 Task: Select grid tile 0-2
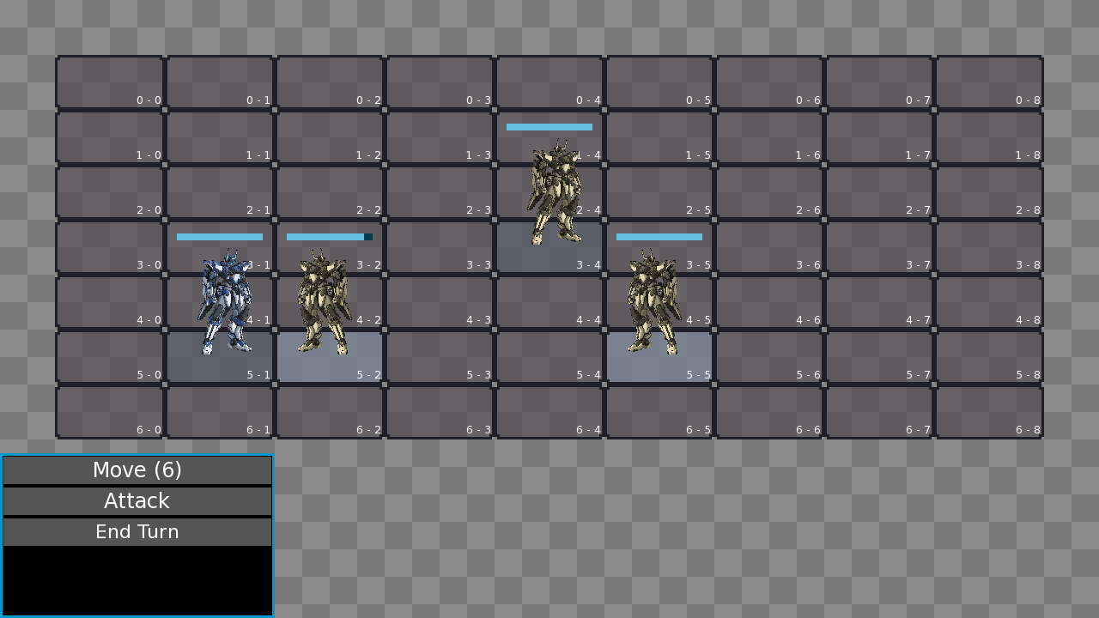tap(330, 82)
